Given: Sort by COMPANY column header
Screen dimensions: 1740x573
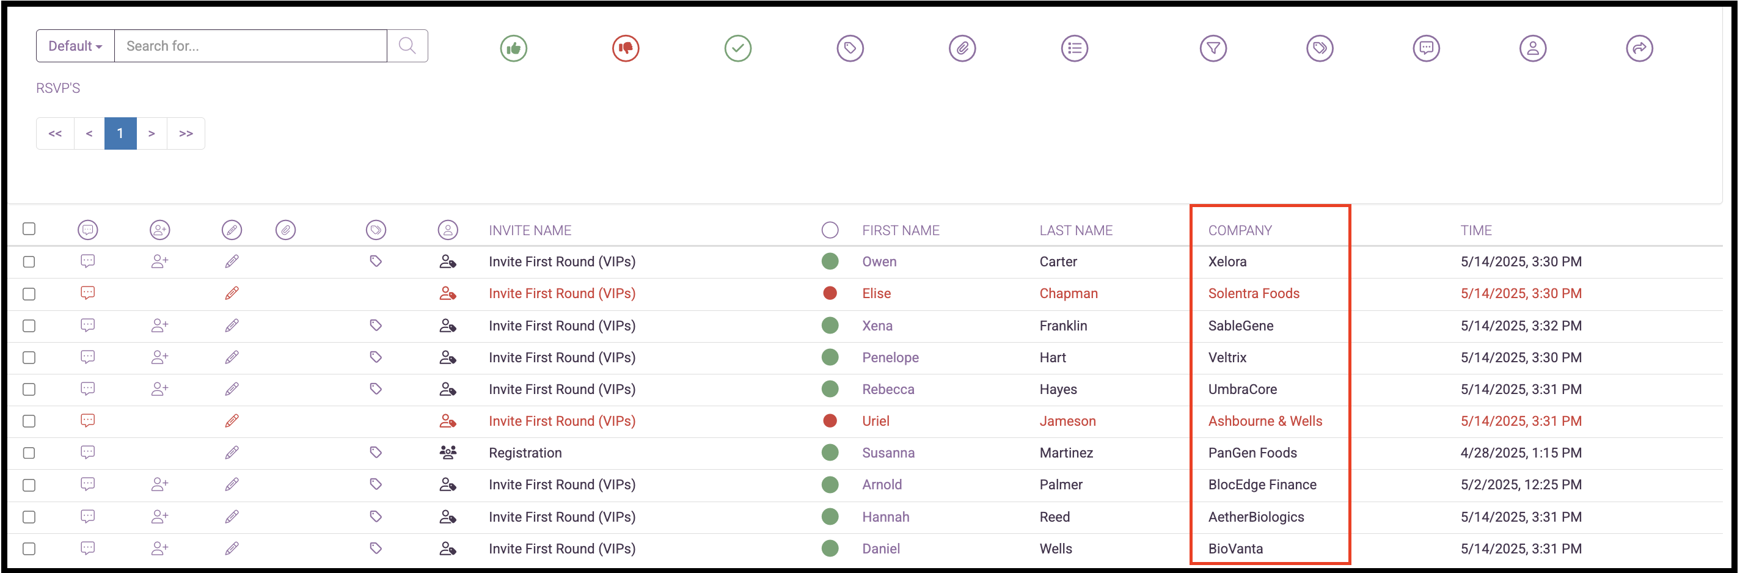Looking at the screenshot, I should point(1240,230).
